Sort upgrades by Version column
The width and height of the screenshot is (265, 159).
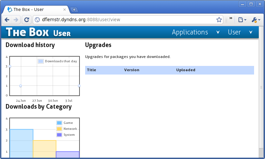132,70
